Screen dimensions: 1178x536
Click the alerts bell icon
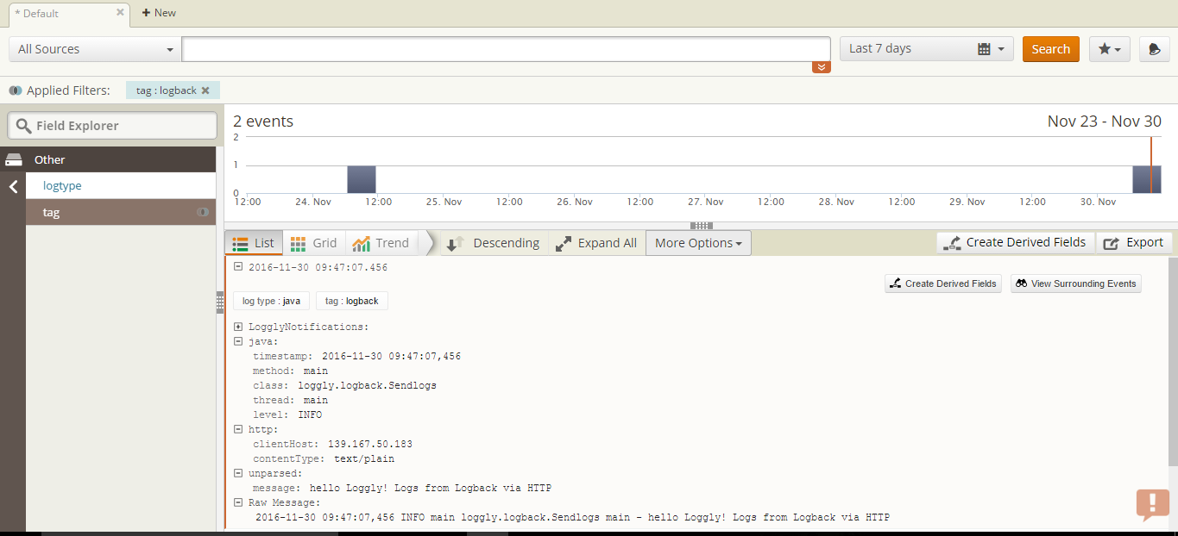tap(1154, 49)
